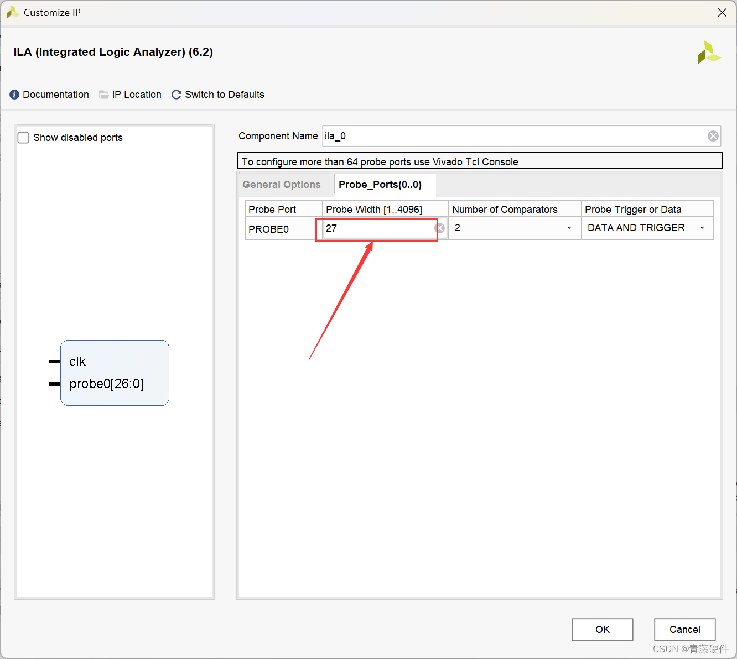
Task: Open the Documentation info icon
Action: tap(14, 95)
